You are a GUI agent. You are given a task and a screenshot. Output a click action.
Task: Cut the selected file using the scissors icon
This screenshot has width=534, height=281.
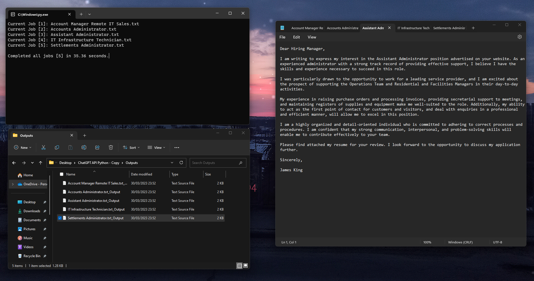click(43, 147)
